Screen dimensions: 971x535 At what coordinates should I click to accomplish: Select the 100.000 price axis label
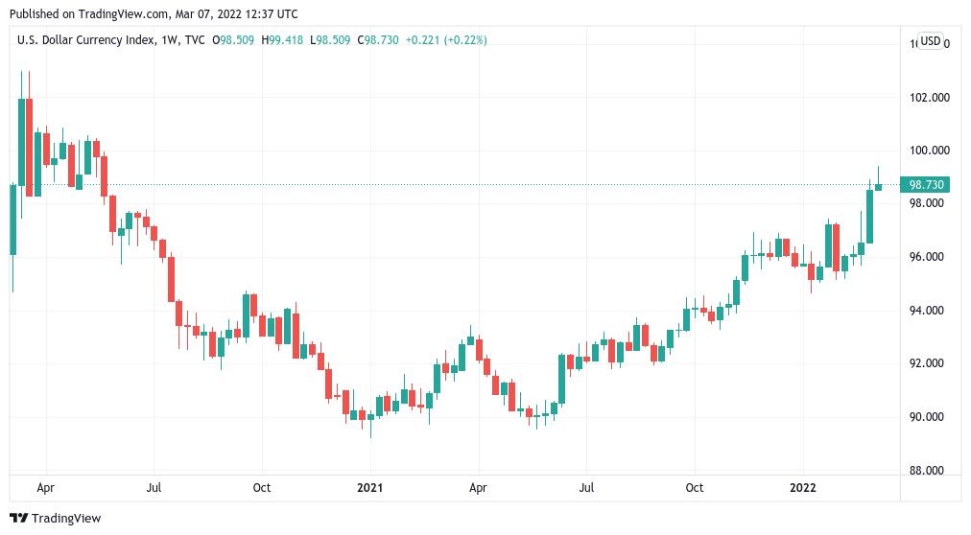pyautogui.click(x=929, y=151)
